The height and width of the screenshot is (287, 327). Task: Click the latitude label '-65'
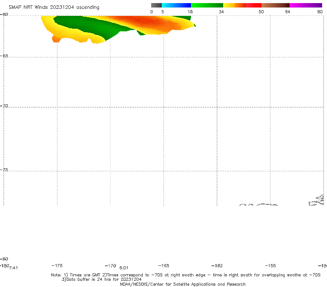point(4,56)
